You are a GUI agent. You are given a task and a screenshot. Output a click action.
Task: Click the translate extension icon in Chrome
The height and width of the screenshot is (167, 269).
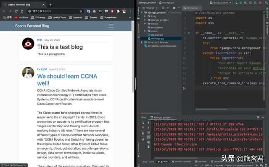point(88,11)
